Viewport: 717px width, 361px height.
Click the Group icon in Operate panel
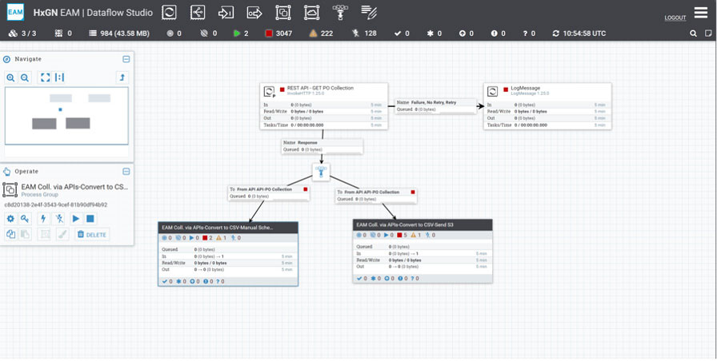point(45,235)
